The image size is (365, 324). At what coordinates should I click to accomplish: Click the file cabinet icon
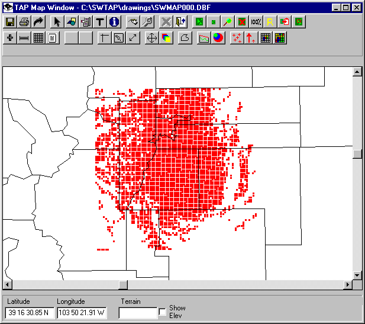tap(85, 22)
